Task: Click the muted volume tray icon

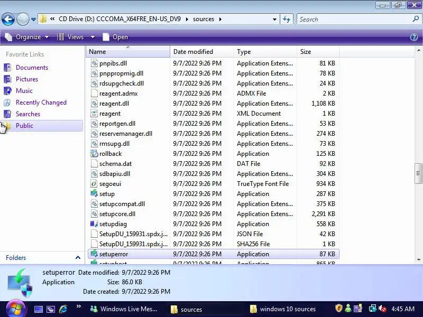Action: pos(382,309)
